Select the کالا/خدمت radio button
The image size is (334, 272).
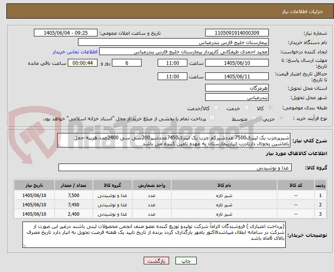[216, 108]
